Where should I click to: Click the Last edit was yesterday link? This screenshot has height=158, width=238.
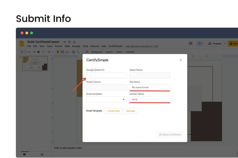point(142,46)
